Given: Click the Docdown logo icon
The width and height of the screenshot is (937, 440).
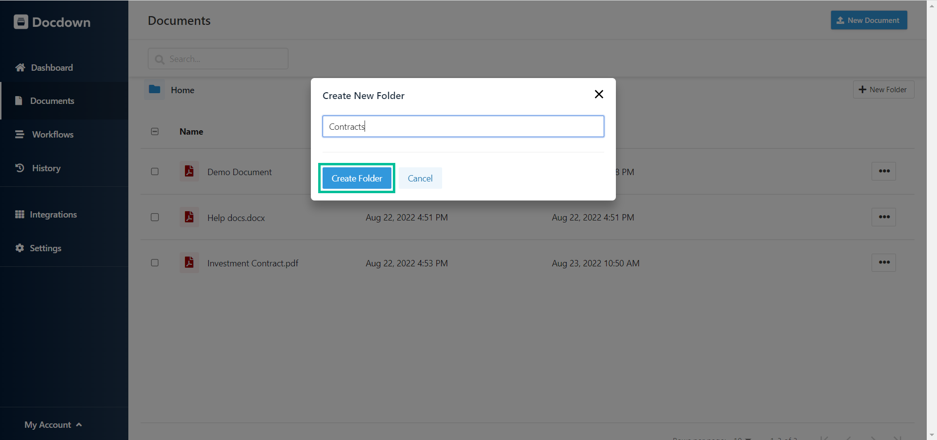Looking at the screenshot, I should [x=21, y=22].
